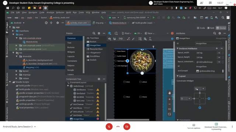236x132 pixels.
Task: Switch to build.gradle (app) tab
Action: coord(142,23)
